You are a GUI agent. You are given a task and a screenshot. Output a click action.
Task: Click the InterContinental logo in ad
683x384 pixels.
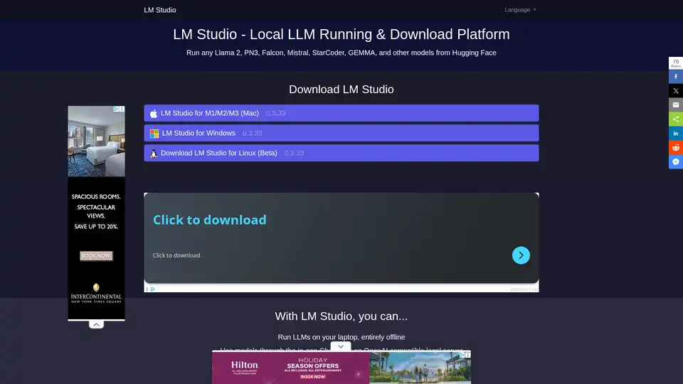click(96, 294)
